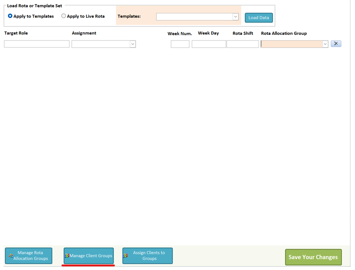Click the Rota Shift field

pyautogui.click(x=243, y=44)
